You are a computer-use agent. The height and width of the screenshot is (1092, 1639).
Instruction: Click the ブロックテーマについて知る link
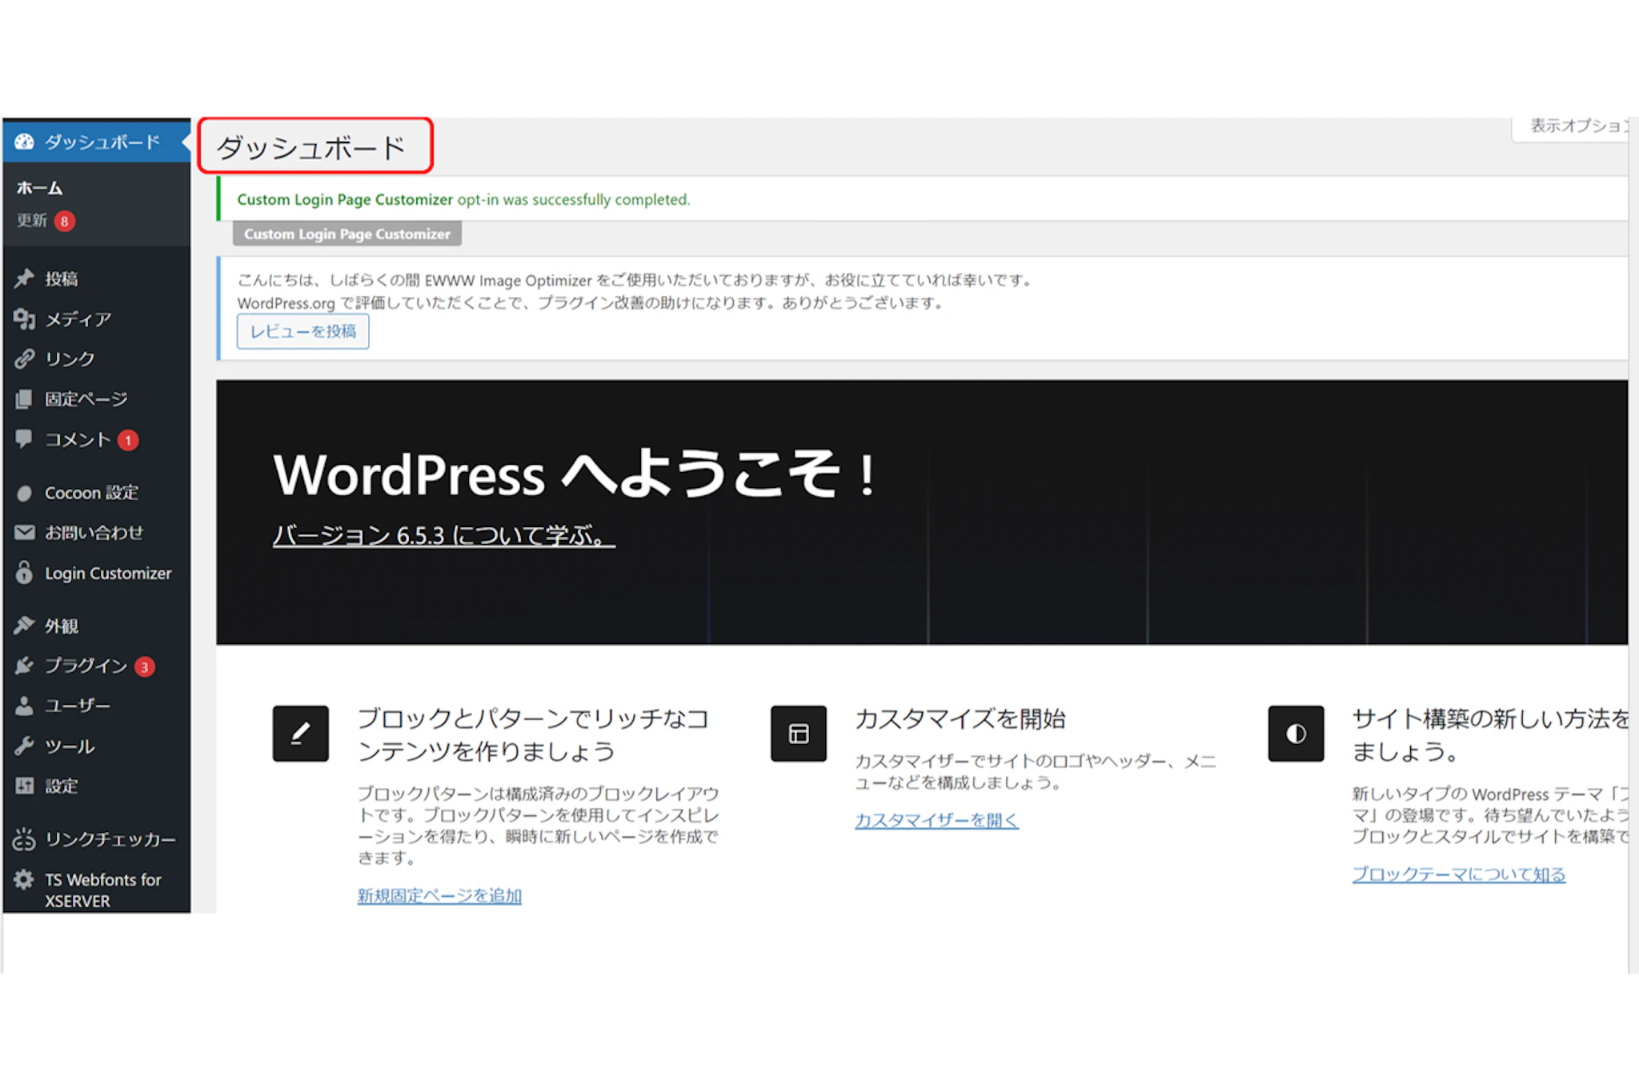[x=1458, y=874]
